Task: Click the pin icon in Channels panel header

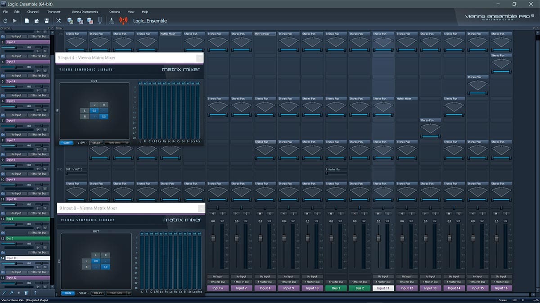Action: coord(48,28)
